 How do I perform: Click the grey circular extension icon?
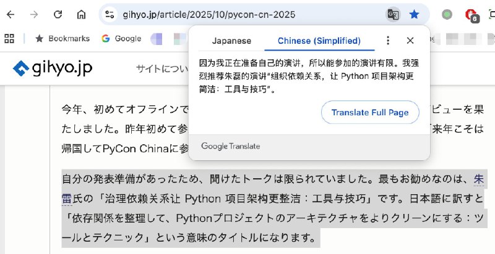pyautogui.click(x=447, y=14)
